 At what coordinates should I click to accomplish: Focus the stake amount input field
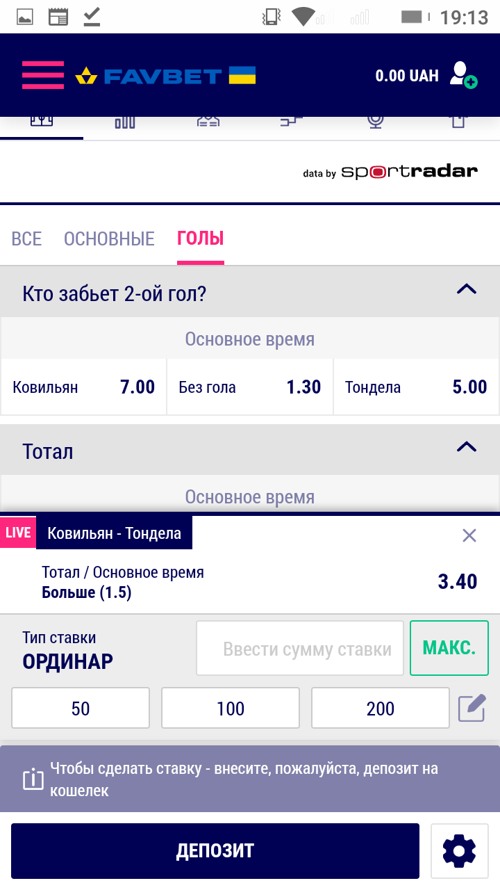tap(300, 649)
